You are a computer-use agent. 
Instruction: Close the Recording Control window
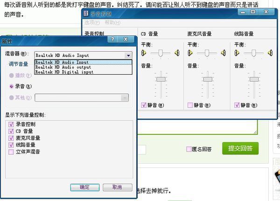[x=266, y=12]
